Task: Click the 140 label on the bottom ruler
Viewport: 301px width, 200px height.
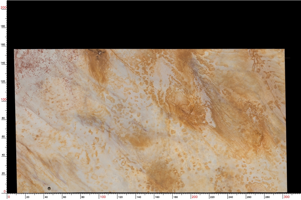Action: (x=138, y=197)
